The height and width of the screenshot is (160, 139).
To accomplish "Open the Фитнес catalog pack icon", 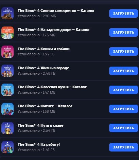I will [7, 109].
